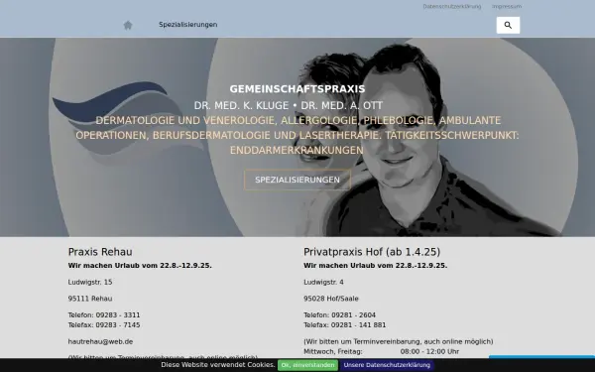Open the Datenschutzerklärung link at top
The width and height of the screenshot is (595, 372).
(452, 7)
